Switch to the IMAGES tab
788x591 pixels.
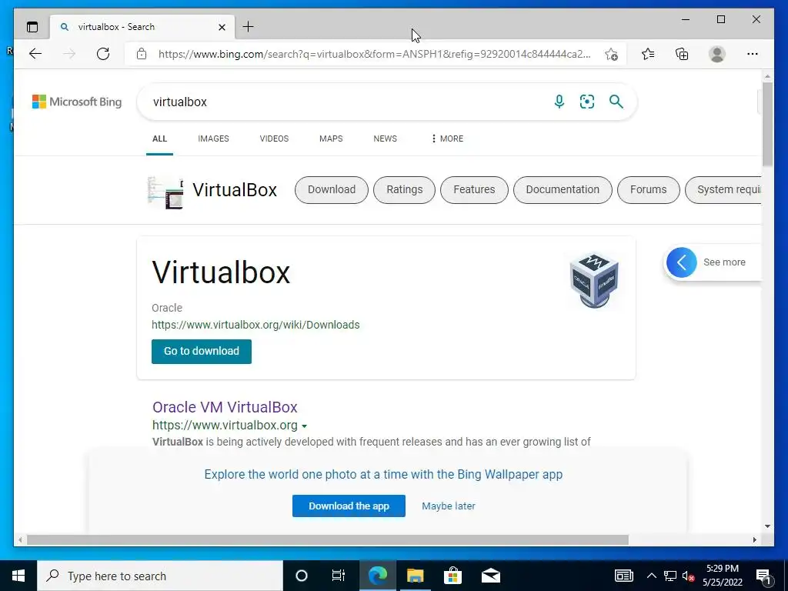(x=213, y=139)
